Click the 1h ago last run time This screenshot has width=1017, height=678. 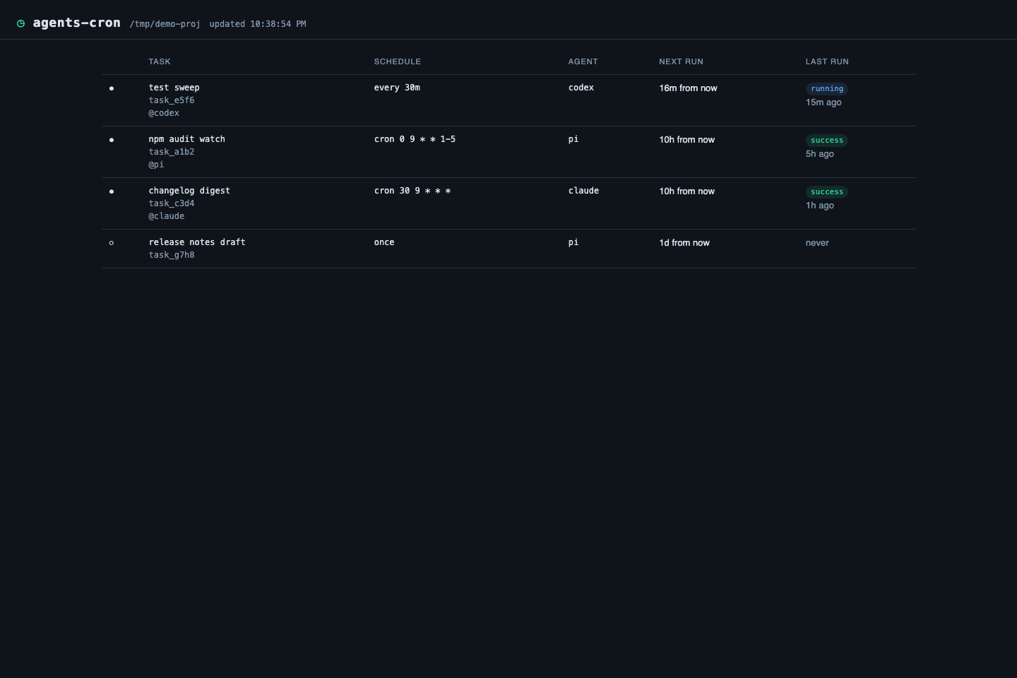click(820, 206)
